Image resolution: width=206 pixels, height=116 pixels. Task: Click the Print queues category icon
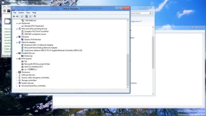tap(20, 59)
